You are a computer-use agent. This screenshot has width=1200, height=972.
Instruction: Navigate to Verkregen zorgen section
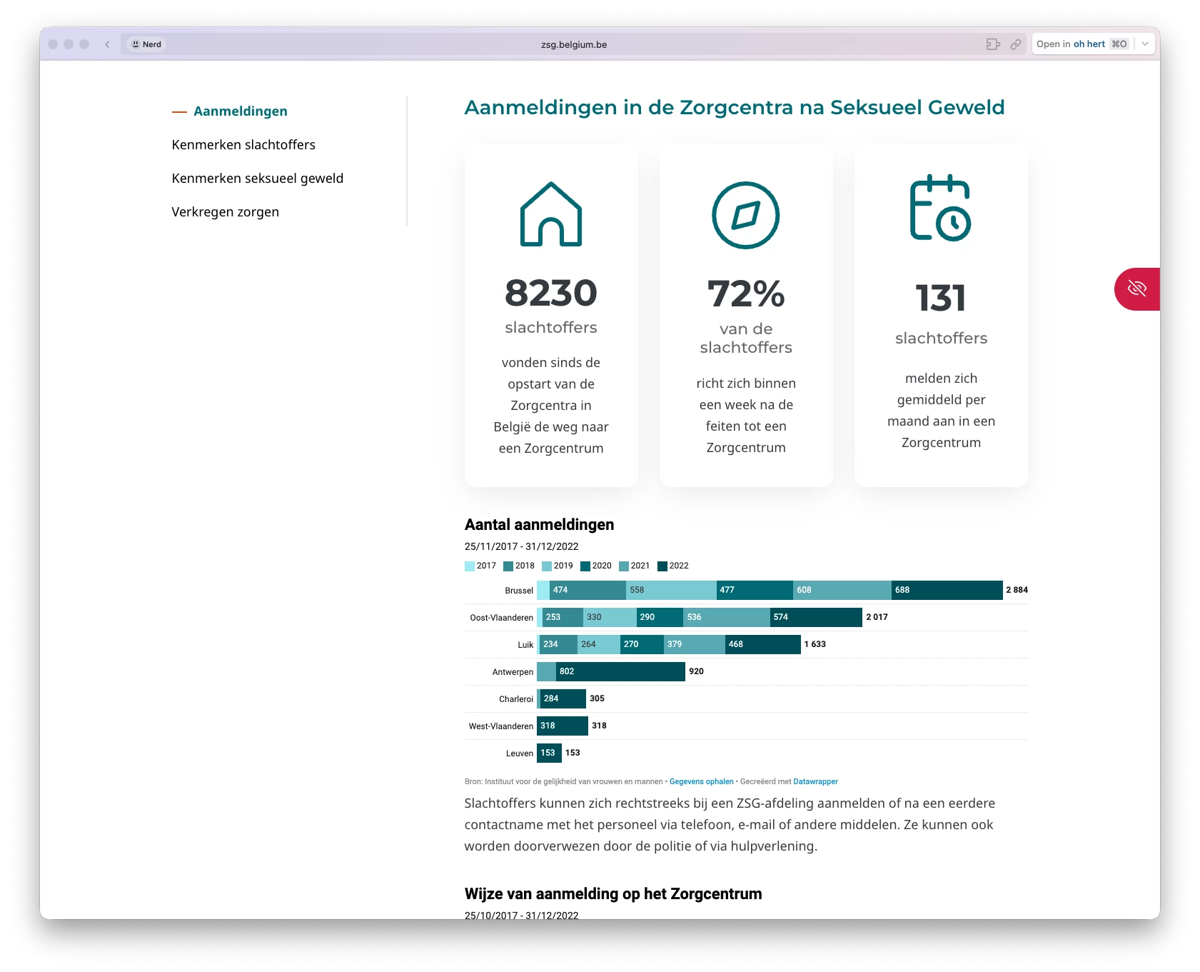(225, 212)
